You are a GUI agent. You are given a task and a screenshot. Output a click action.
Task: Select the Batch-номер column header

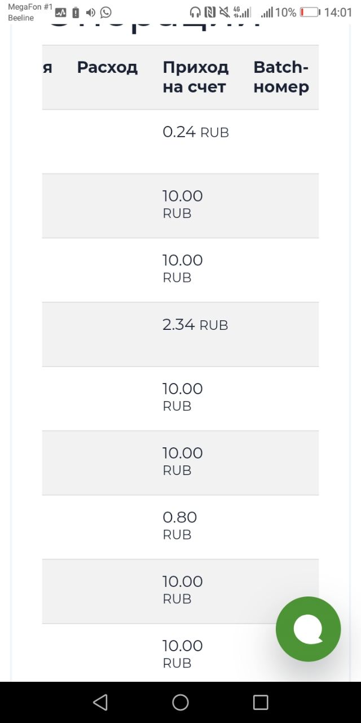tap(281, 77)
